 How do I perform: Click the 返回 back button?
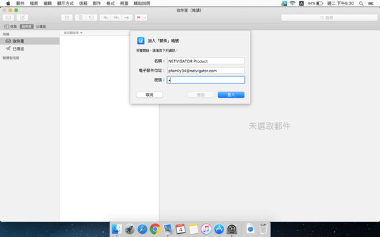pyautogui.click(x=201, y=95)
